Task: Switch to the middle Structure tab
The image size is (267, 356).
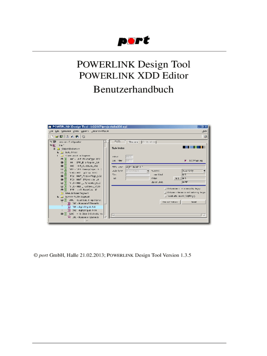Action: pos(133,142)
